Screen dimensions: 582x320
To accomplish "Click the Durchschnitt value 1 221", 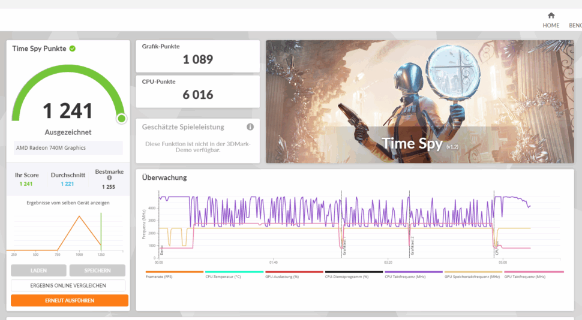I will [x=67, y=184].
